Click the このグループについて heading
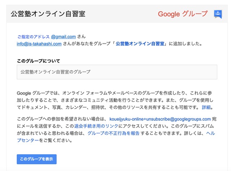The image size is (231, 171). 39,61
